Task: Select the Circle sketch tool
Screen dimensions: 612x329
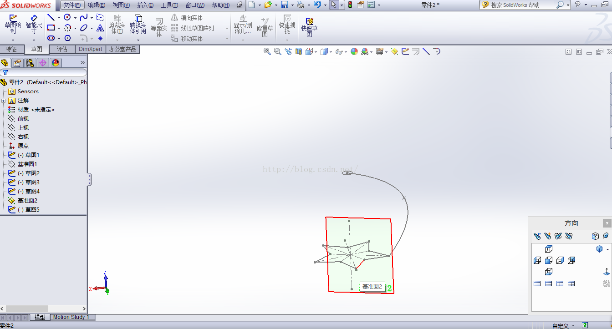Action: point(67,17)
